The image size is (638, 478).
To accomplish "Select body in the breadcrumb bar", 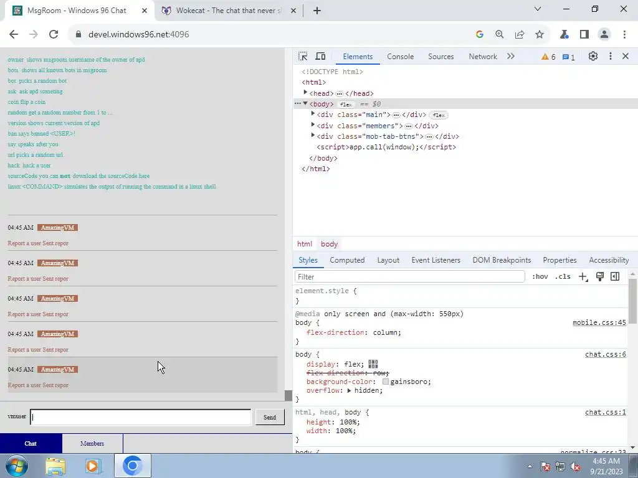I will (329, 244).
